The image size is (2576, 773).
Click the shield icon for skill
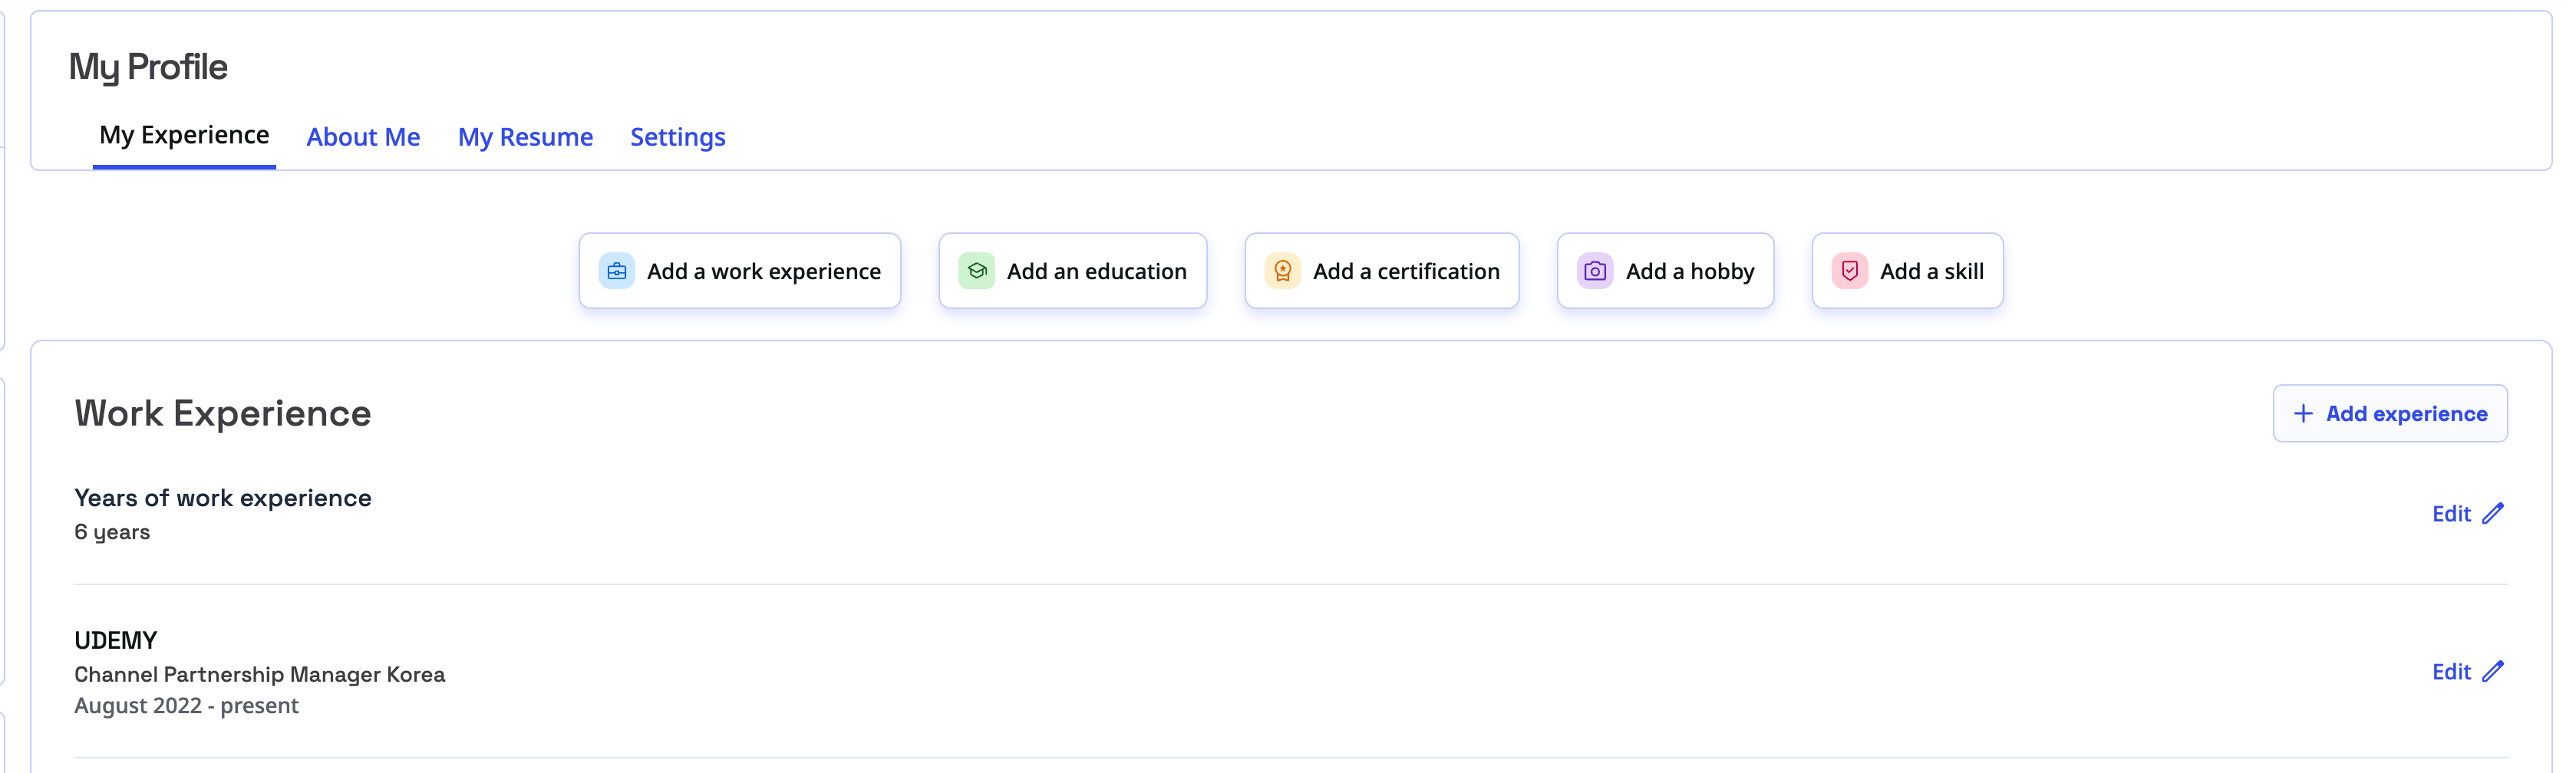point(1849,271)
